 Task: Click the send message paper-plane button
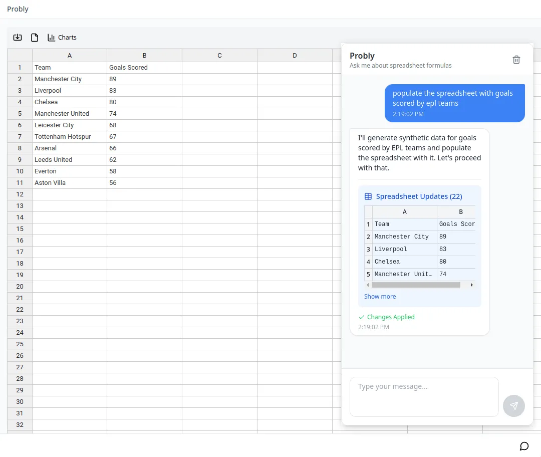(x=514, y=405)
